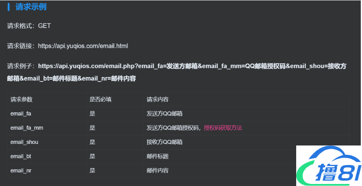Click the 请求内容 column header
The image size is (362, 186).
[x=158, y=99]
